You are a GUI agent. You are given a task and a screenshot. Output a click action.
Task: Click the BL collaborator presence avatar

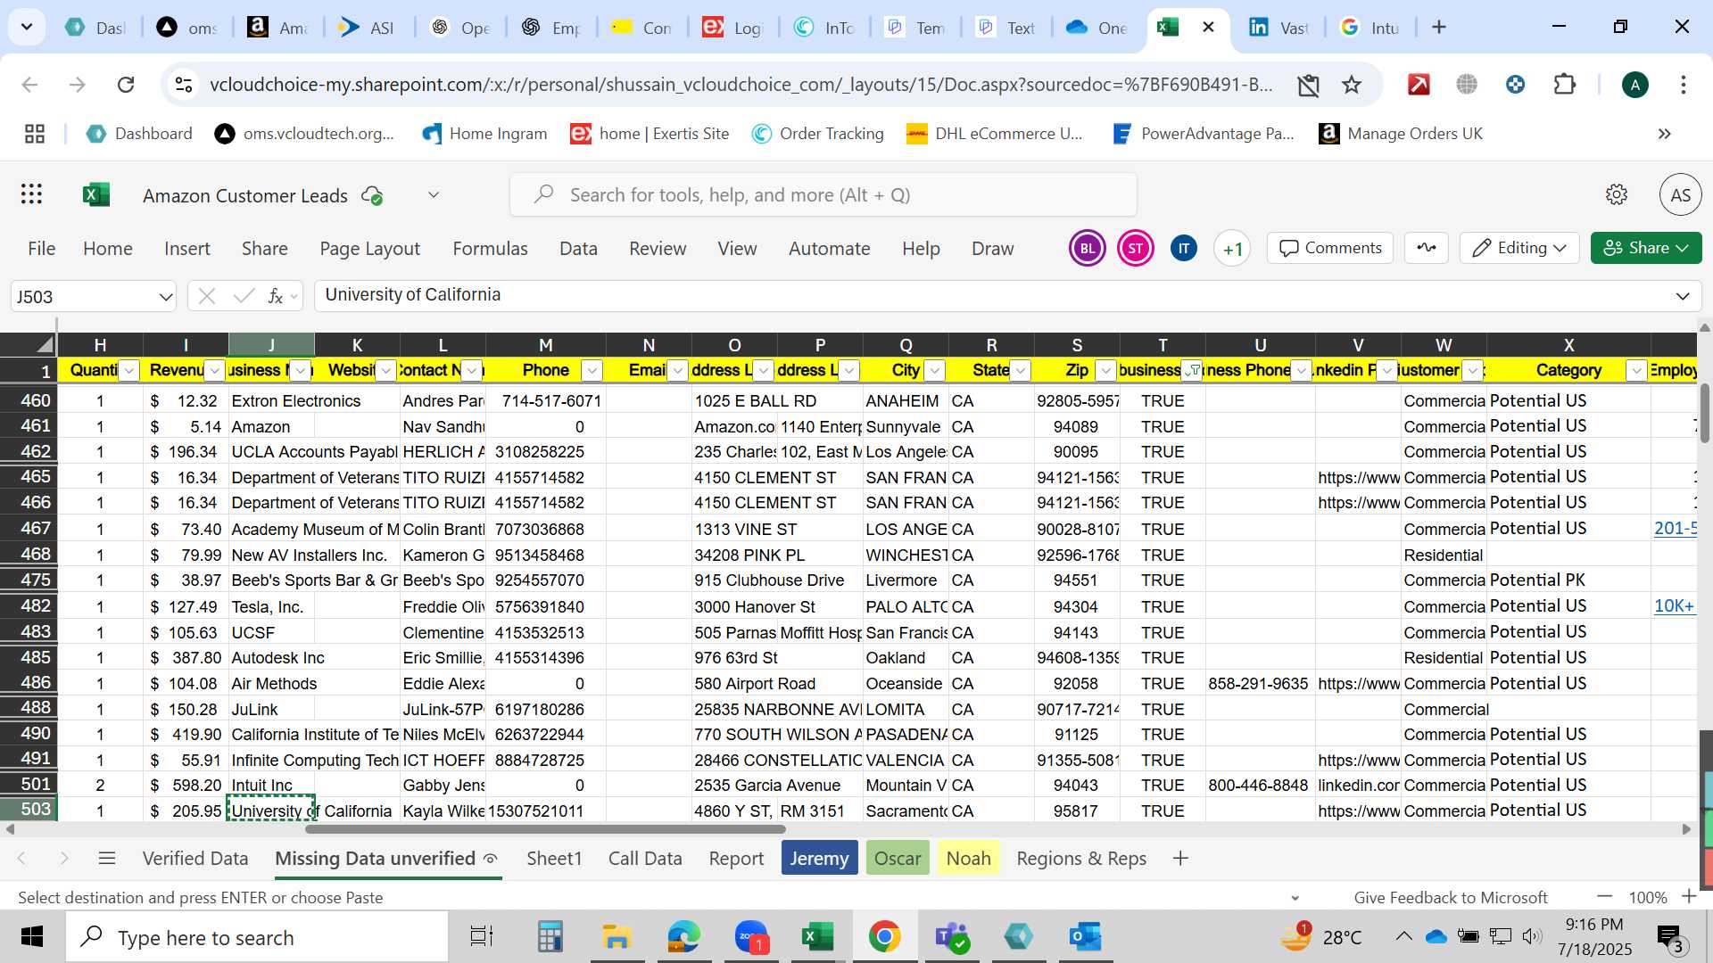pyautogui.click(x=1088, y=249)
